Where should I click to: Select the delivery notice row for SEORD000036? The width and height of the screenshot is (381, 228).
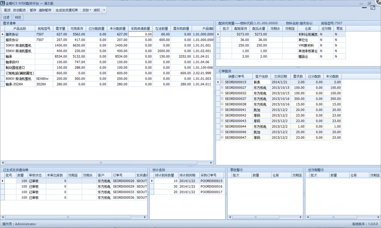click(x=74, y=198)
